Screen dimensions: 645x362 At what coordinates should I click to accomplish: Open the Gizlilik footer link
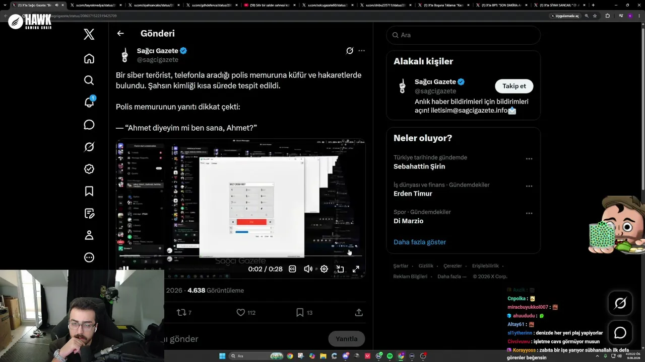tap(426, 266)
